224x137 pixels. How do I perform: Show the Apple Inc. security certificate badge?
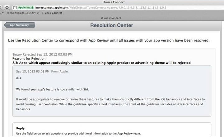coord(26,7)
